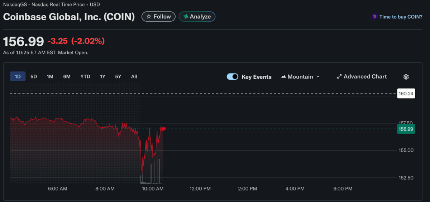
Task: Click the large 156.99 price quote
Action: [24, 41]
